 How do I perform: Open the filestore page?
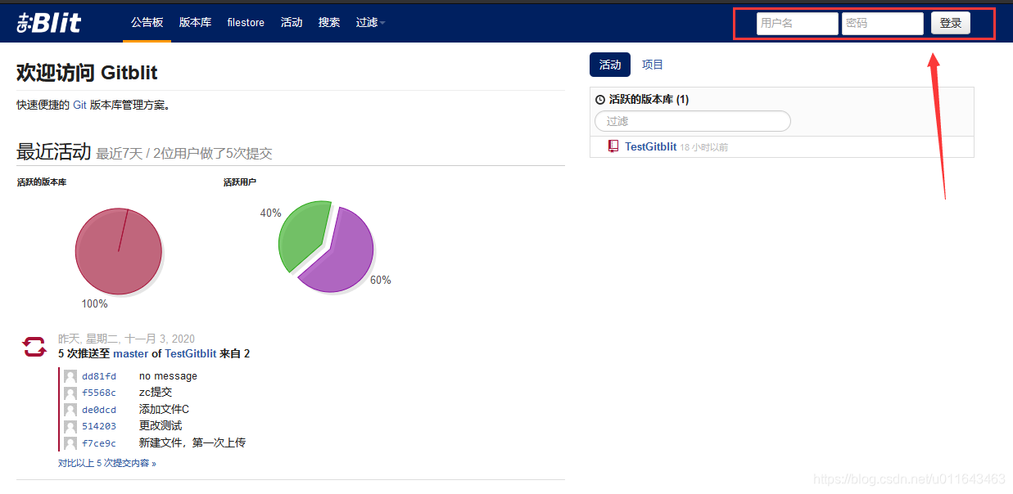pos(246,22)
